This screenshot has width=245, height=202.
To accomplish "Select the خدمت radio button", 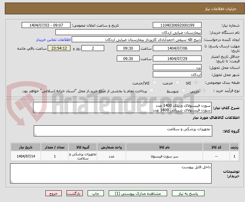I will click(178, 82).
